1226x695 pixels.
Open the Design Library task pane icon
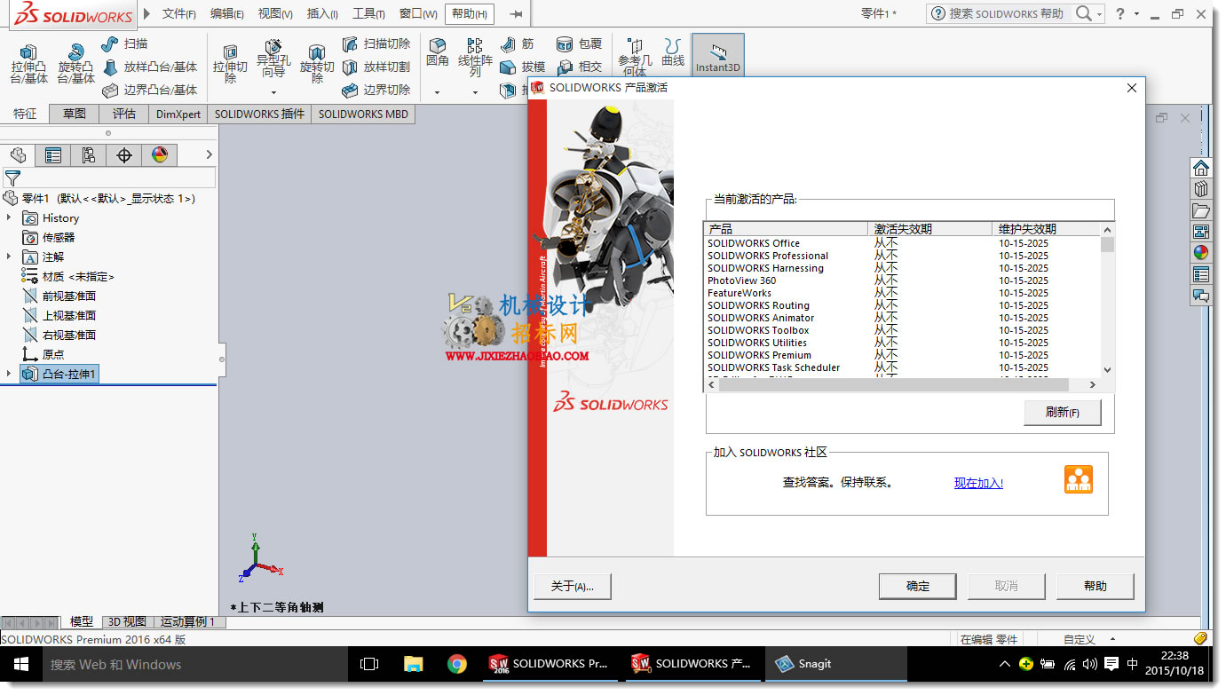pyautogui.click(x=1201, y=189)
